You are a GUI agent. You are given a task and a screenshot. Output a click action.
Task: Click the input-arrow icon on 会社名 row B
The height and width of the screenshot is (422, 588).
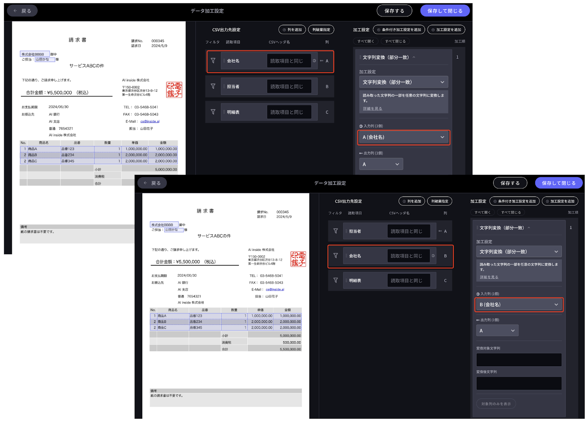click(x=433, y=256)
